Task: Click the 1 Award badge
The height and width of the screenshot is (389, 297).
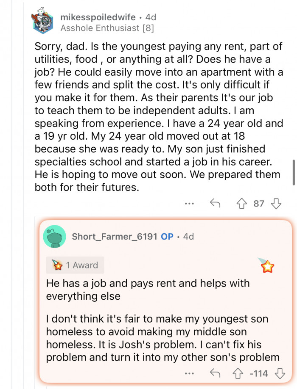Action: coord(75,265)
